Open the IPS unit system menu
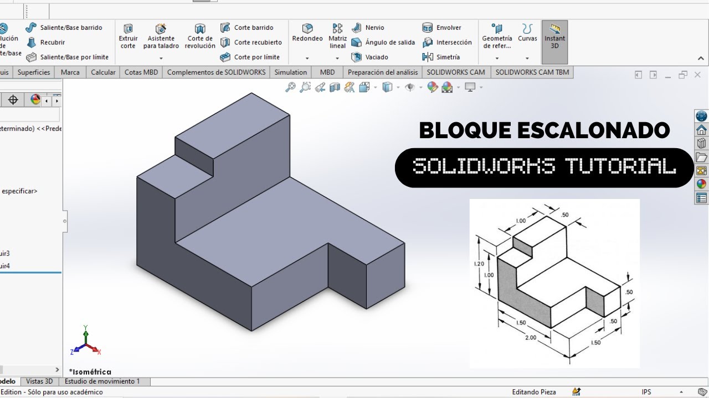 [x=646, y=392]
